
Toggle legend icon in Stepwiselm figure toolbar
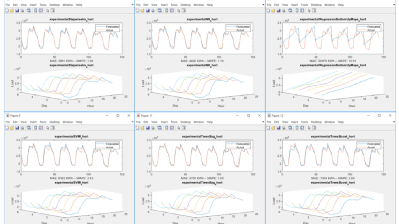(41, 11)
